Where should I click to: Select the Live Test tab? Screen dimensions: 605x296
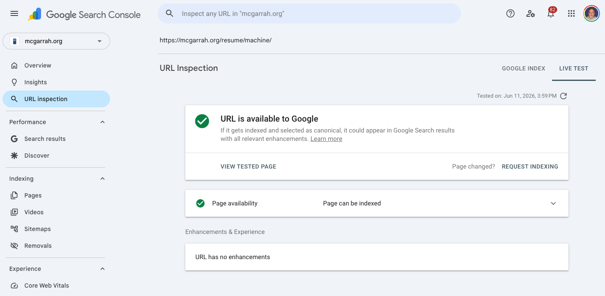(x=574, y=68)
